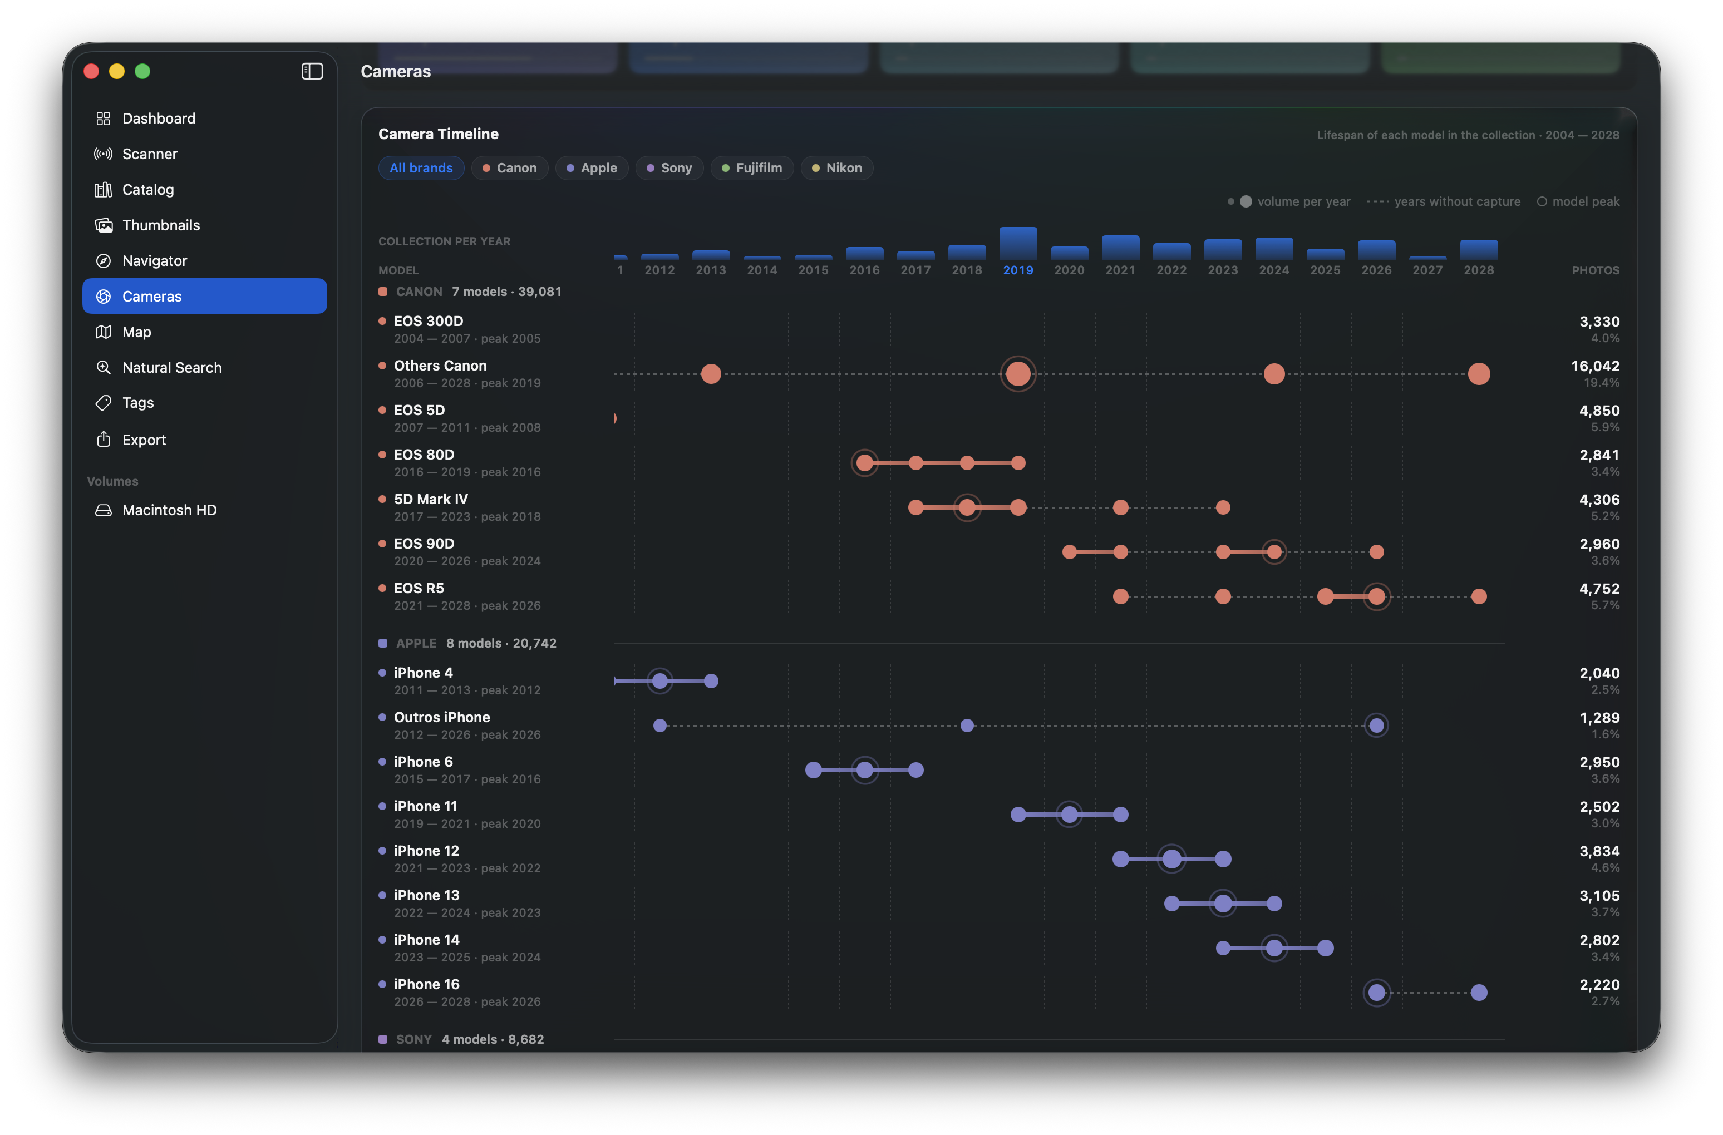
Task: Select the highlighted 2019 year label
Action: [1018, 270]
